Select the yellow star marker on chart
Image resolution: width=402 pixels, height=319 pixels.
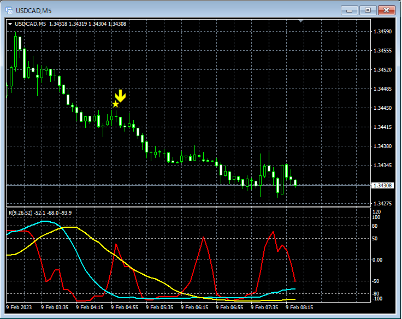(x=115, y=104)
